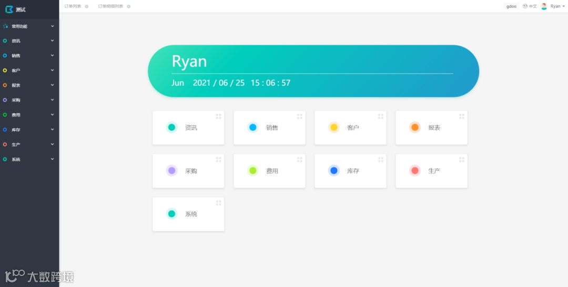This screenshot has height=287, width=568.
Task: Select the blue 库存 card icon
Action: [333, 170]
